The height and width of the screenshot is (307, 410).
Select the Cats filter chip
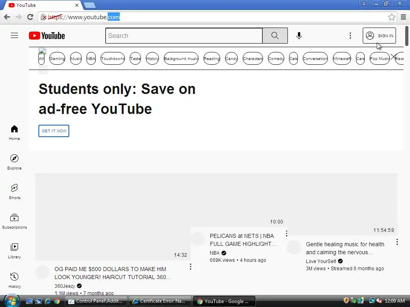[293, 58]
